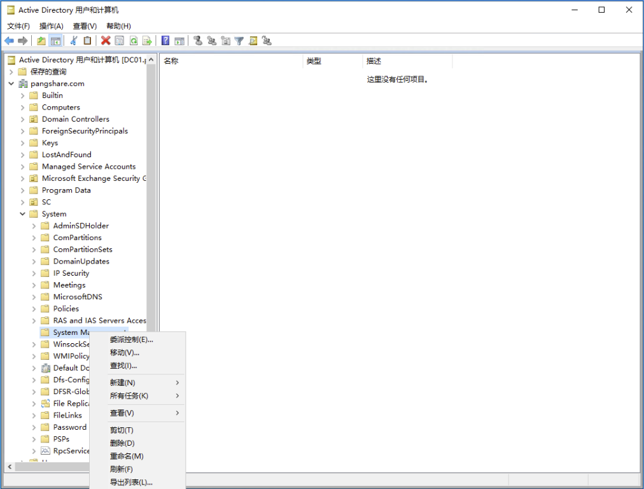The image size is (644, 489).
Task: Click the Domain Controllers OU folder icon
Action: pos(34,119)
